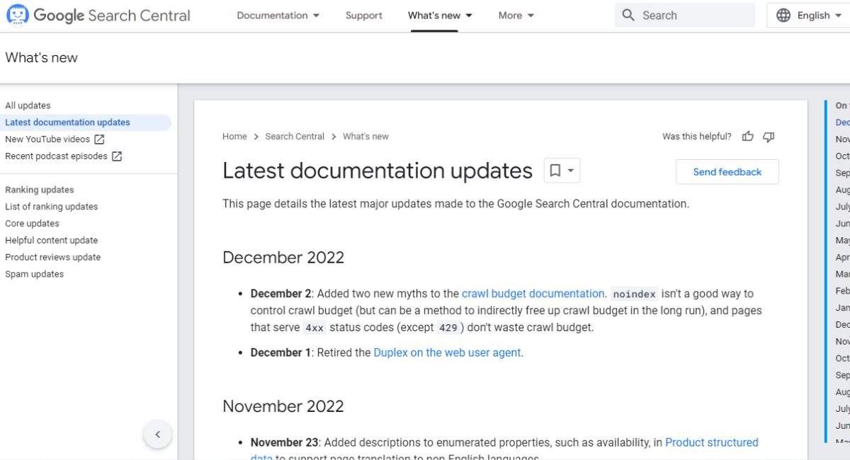
Task: Click the Ranking updates sidebar heading
Action: coord(40,190)
